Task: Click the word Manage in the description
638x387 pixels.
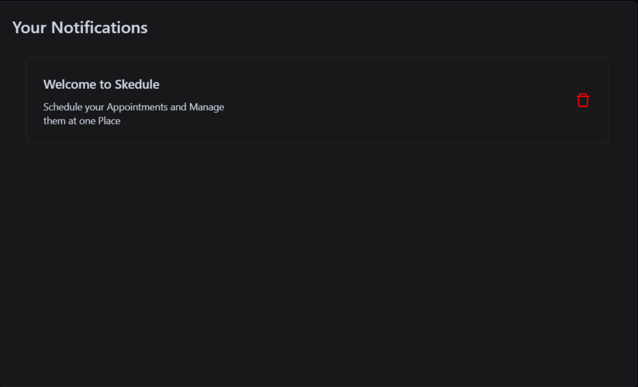Action: [x=207, y=107]
